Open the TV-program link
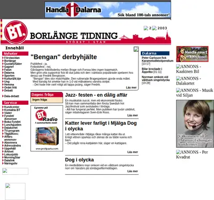Viewport: 214px width, 200px height. coord(12,130)
